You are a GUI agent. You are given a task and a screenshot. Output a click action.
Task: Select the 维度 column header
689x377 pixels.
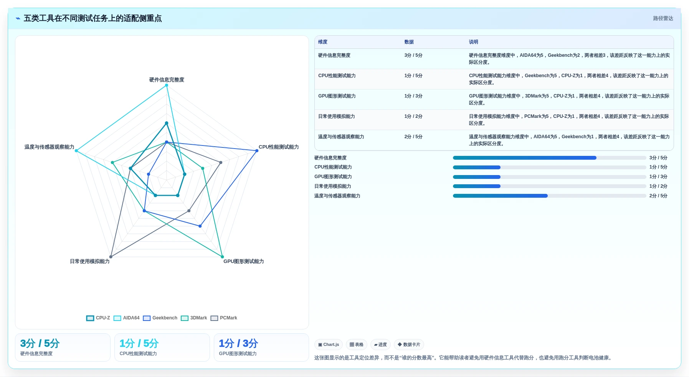pyautogui.click(x=323, y=42)
